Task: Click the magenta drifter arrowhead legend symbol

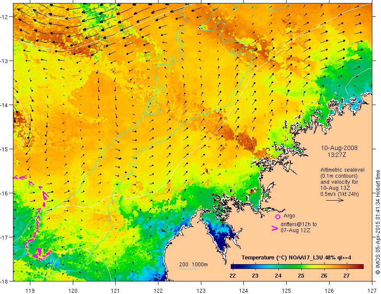Action: 274,228
